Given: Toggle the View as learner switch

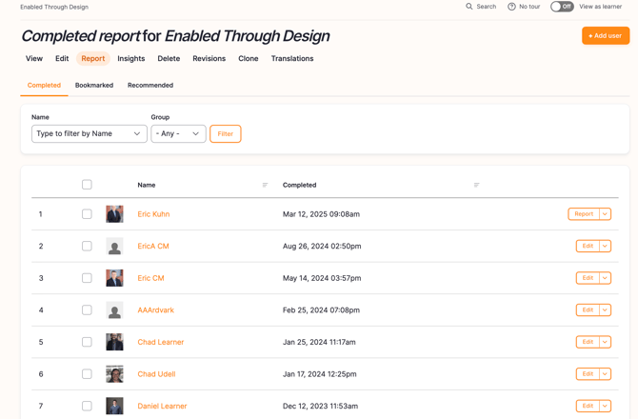Looking at the screenshot, I should click(x=562, y=7).
